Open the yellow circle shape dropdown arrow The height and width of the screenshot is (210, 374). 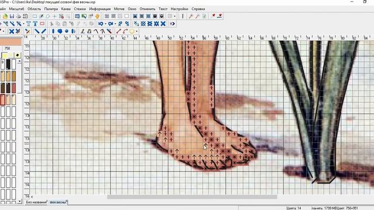point(137,31)
